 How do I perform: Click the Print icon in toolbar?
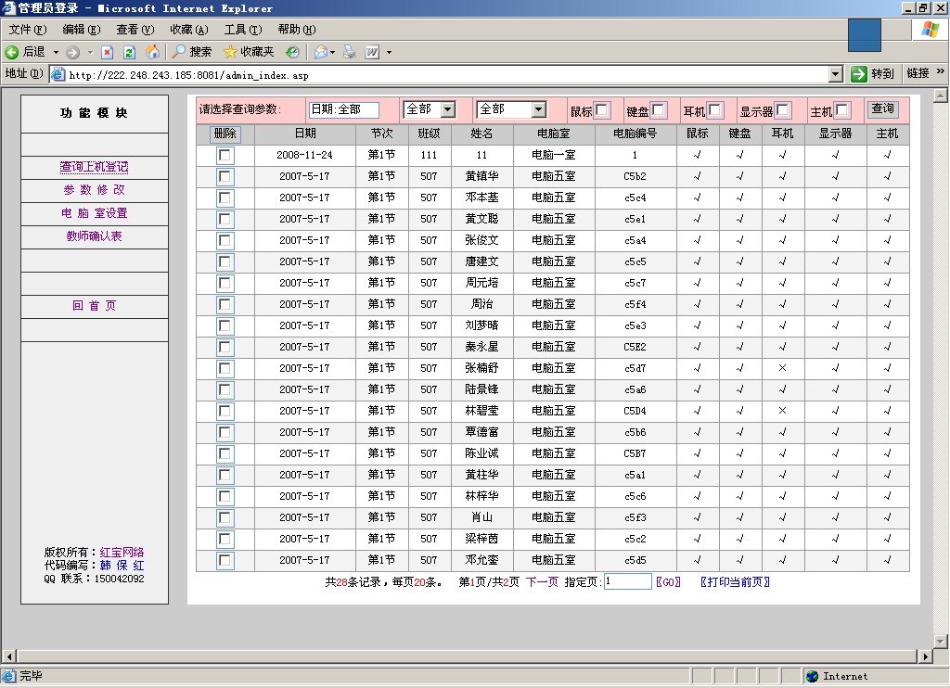[350, 52]
